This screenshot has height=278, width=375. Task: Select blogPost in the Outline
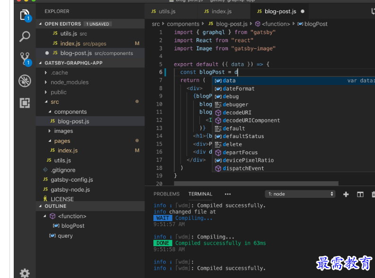(90, 226)
